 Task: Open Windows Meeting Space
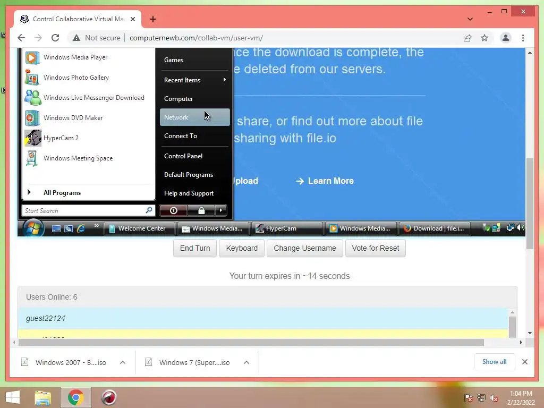click(89, 158)
